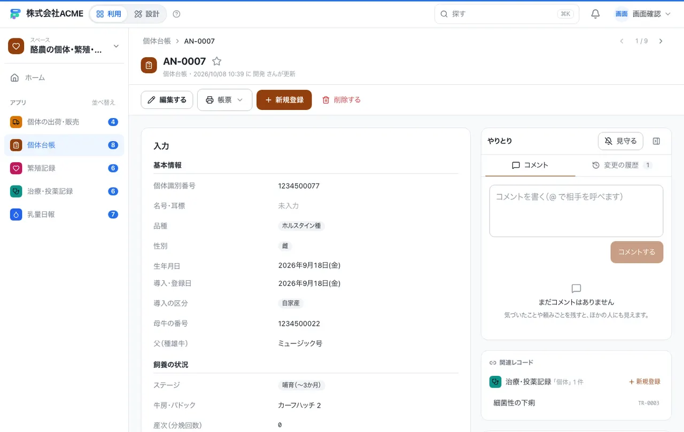Click the 治療・投薬記録 stethoscope icon in sidebar
Screen dimensions: 684x432
coord(16,191)
